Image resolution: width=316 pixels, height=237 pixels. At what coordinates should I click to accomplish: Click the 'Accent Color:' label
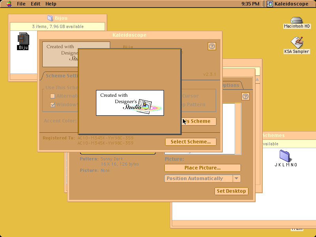[60, 121]
